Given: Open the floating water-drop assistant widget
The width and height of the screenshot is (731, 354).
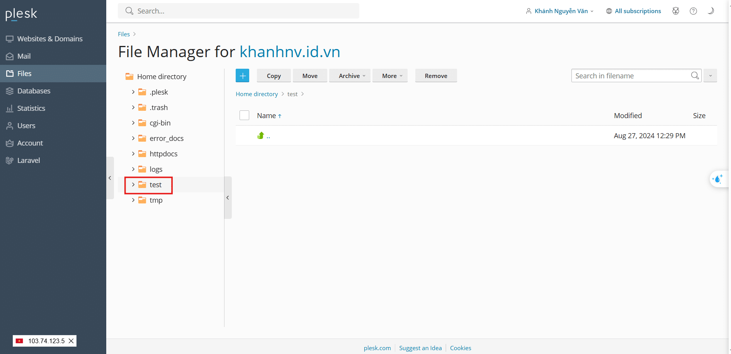Looking at the screenshot, I should tap(718, 179).
